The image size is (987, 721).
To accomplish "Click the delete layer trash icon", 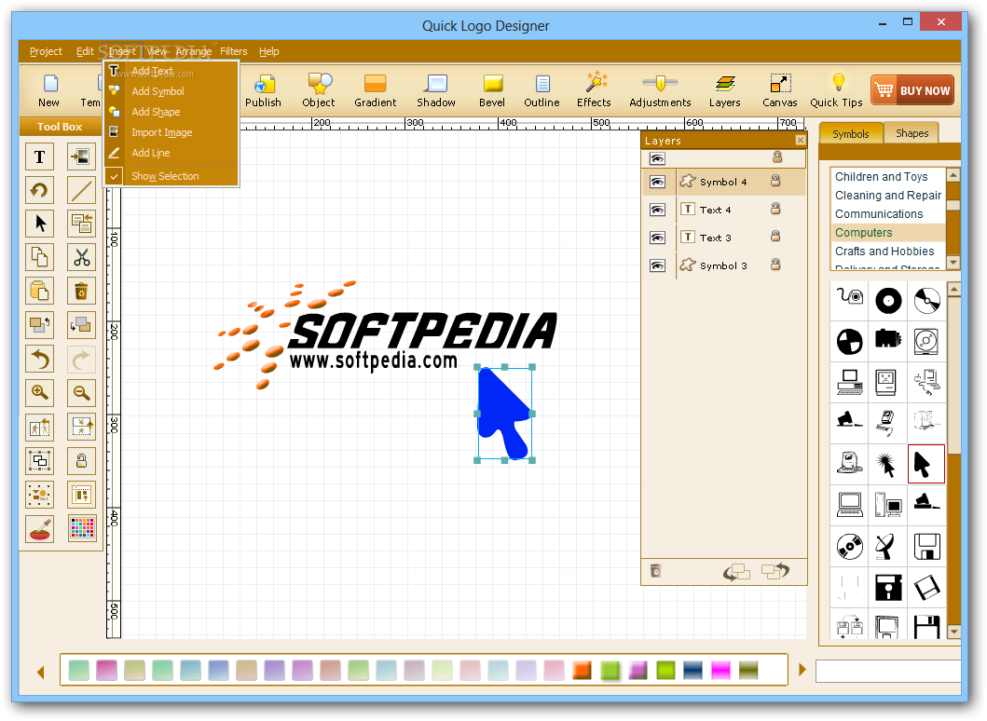I will click(656, 571).
